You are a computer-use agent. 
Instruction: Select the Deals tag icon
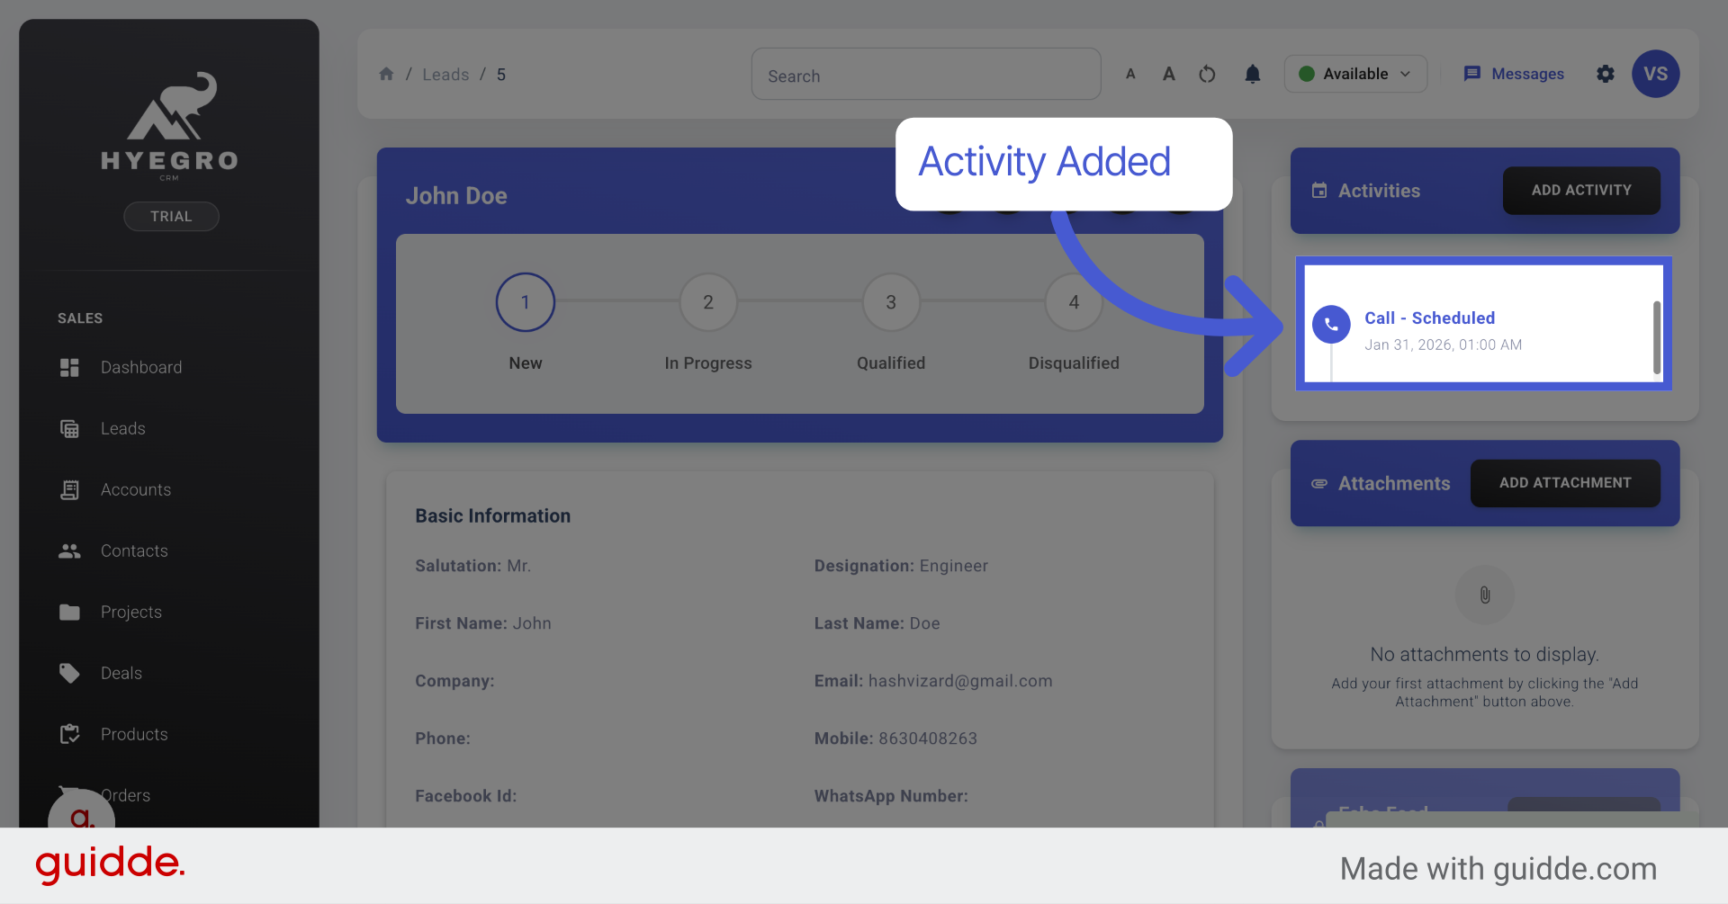(69, 673)
